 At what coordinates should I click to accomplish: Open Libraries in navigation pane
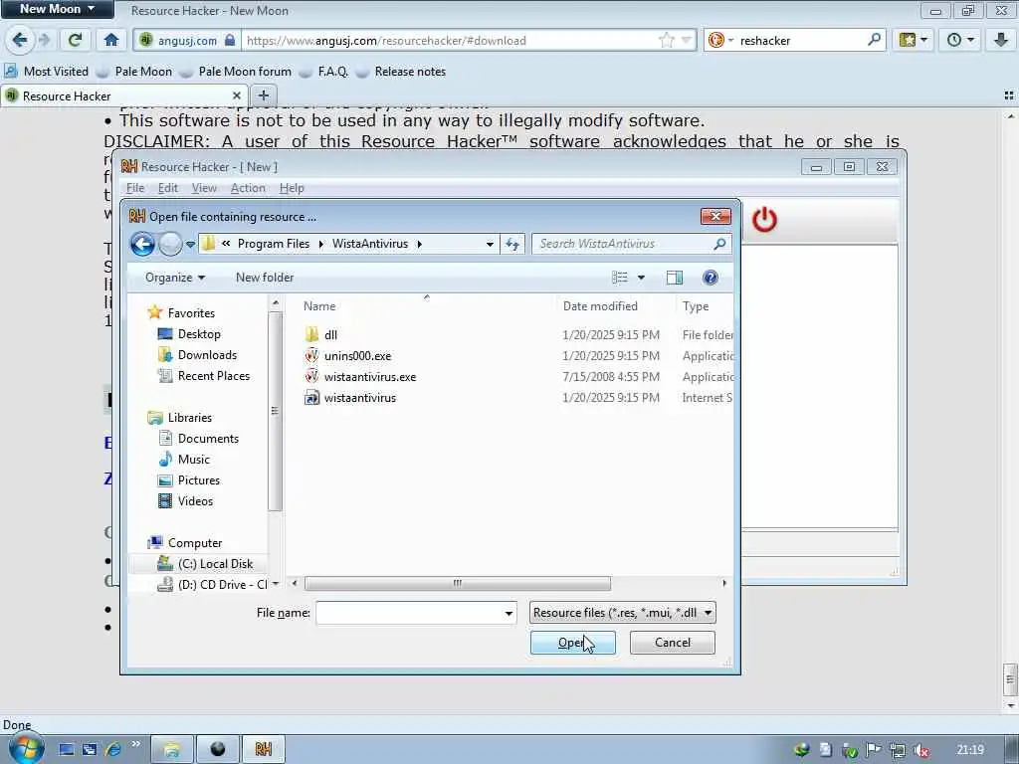pos(189,418)
